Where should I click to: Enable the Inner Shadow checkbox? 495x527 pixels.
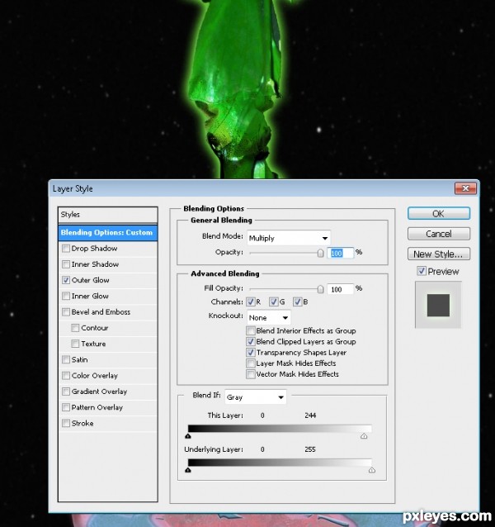pyautogui.click(x=66, y=264)
